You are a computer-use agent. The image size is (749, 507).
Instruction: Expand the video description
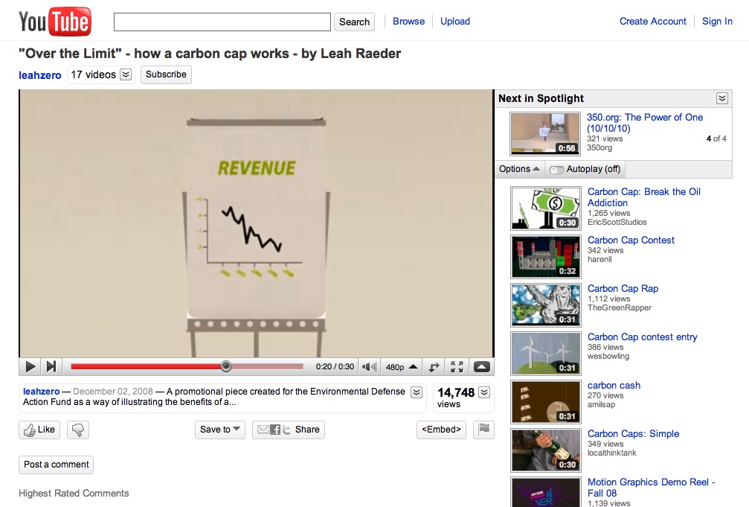pyautogui.click(x=417, y=392)
